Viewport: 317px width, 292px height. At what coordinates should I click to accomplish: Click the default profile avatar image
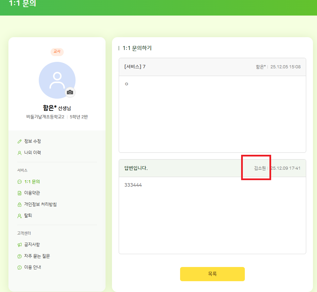[57, 80]
